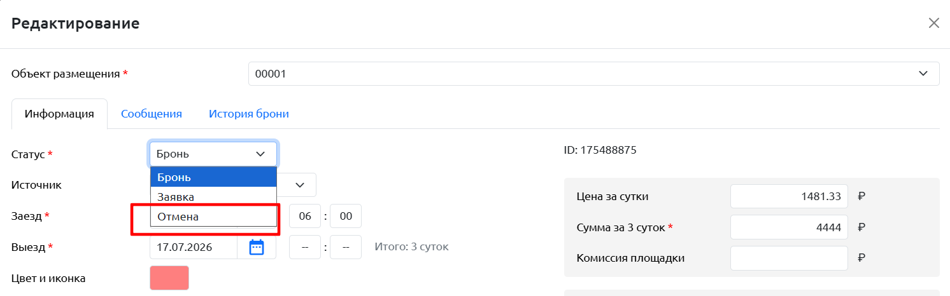The height and width of the screenshot is (296, 950).
Task: Click the pink Цвет и иконка swatch
Action: tap(169, 278)
